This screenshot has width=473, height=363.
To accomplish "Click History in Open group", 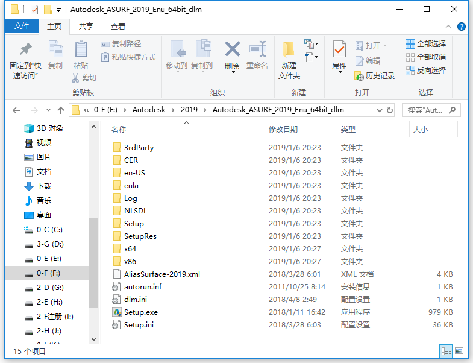I will point(375,76).
